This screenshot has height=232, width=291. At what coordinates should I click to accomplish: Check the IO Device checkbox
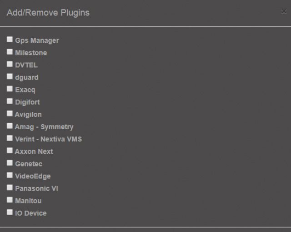tap(10, 212)
